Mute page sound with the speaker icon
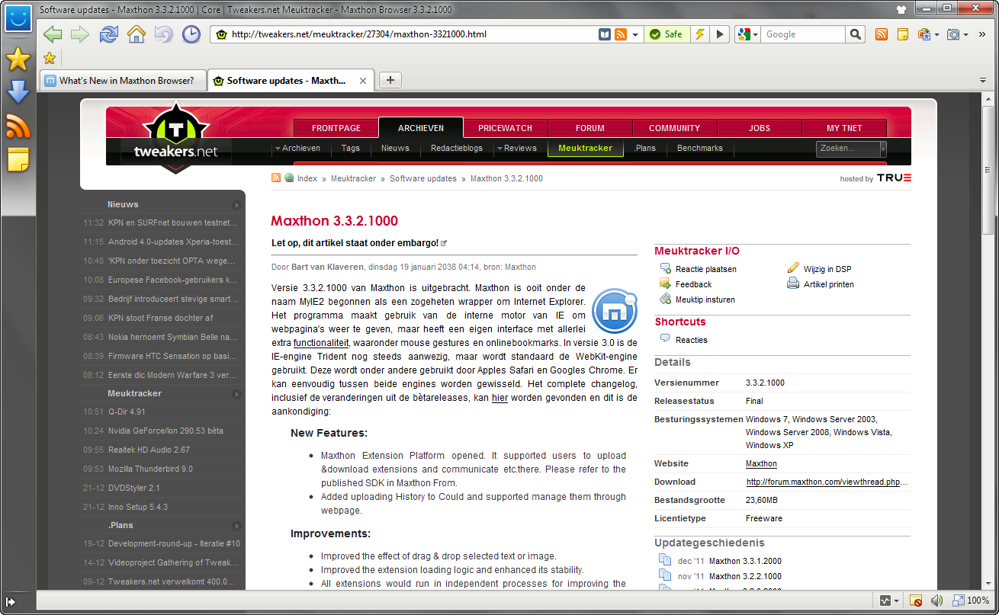The height and width of the screenshot is (615, 999). (x=937, y=601)
